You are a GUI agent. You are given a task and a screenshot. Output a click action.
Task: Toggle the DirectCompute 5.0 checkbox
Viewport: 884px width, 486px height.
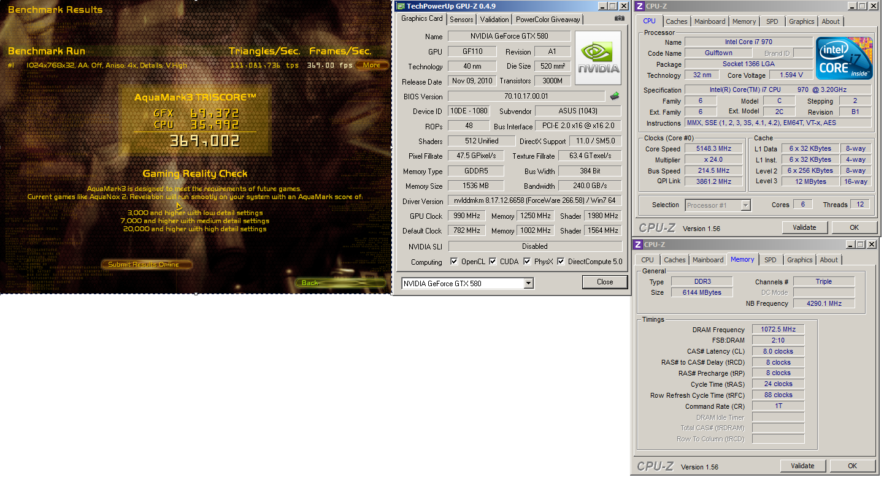[x=561, y=262]
